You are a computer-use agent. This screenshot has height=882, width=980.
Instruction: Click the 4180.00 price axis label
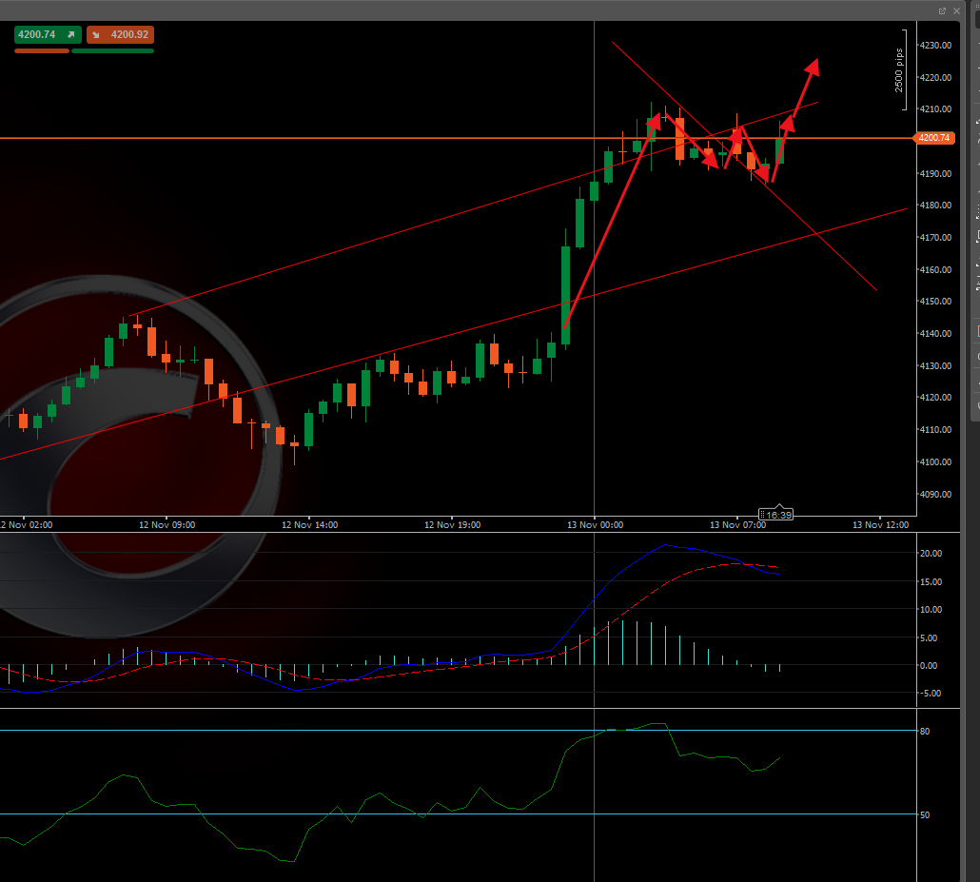tap(935, 205)
